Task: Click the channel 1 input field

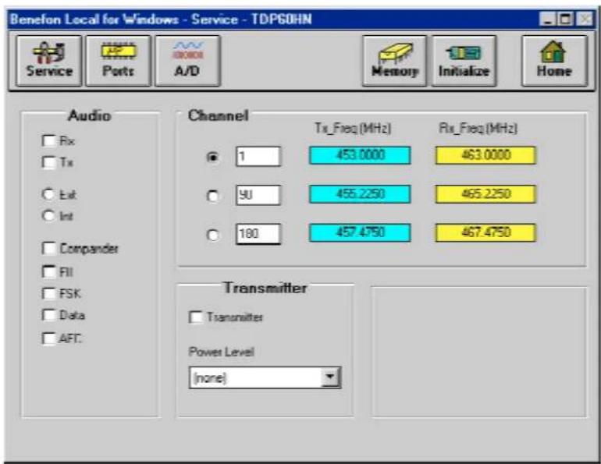Action: click(258, 156)
